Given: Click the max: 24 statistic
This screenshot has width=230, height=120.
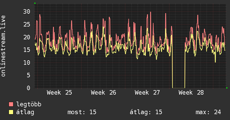Looking at the screenshot, I should 208,112.
